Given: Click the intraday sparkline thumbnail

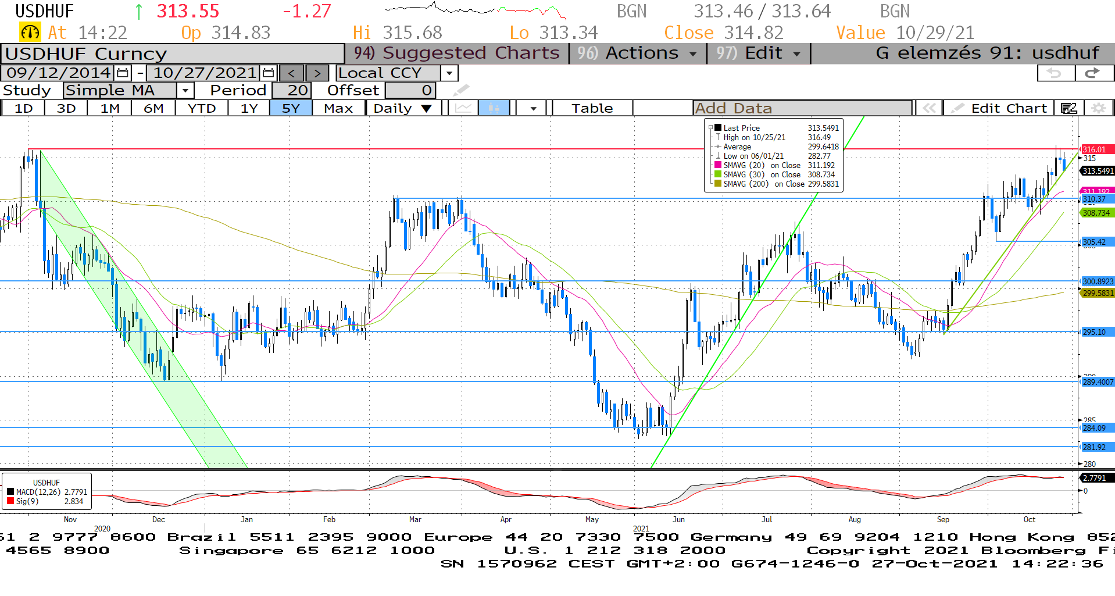Looking at the screenshot, I should (x=476, y=10).
